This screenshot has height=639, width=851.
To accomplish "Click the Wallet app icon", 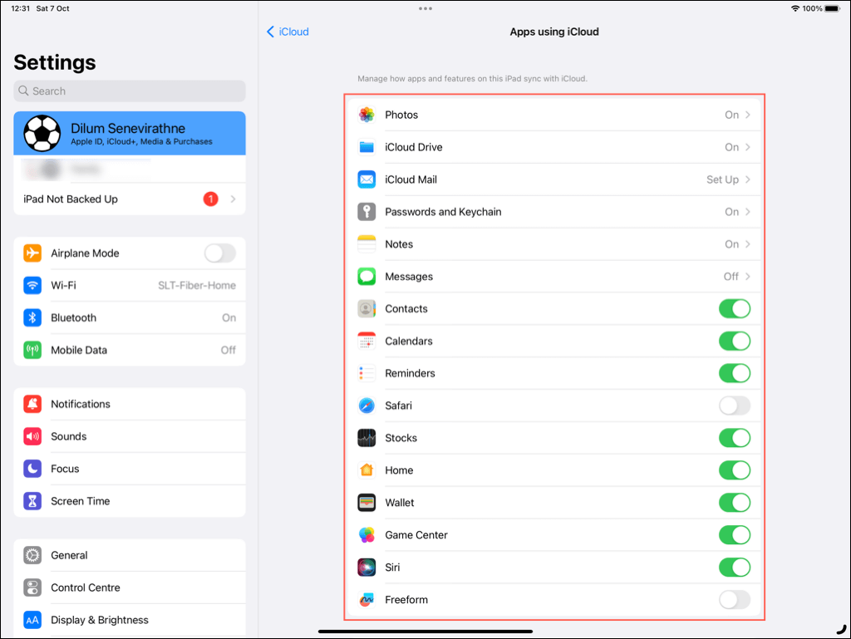I will click(366, 503).
